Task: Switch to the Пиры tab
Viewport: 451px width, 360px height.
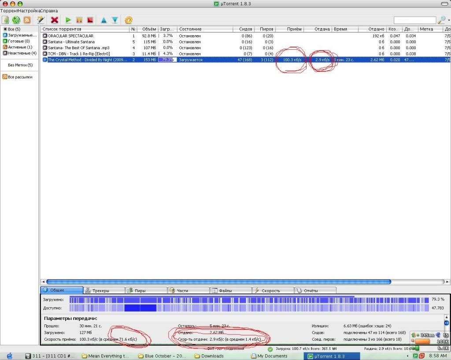Action: 146,291
